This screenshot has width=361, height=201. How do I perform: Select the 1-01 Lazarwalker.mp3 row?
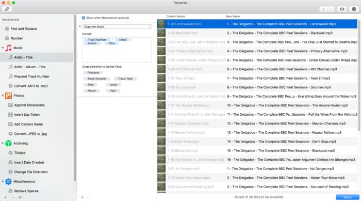[x=257, y=24]
